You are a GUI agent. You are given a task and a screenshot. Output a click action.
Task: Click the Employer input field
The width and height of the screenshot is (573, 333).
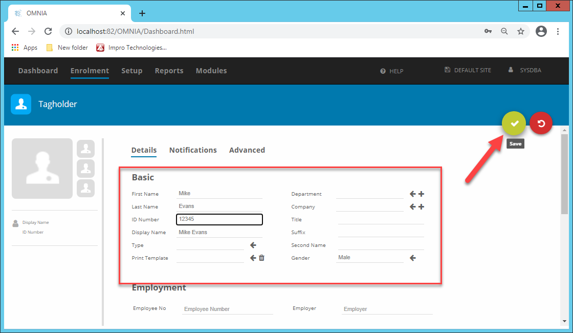387,309
